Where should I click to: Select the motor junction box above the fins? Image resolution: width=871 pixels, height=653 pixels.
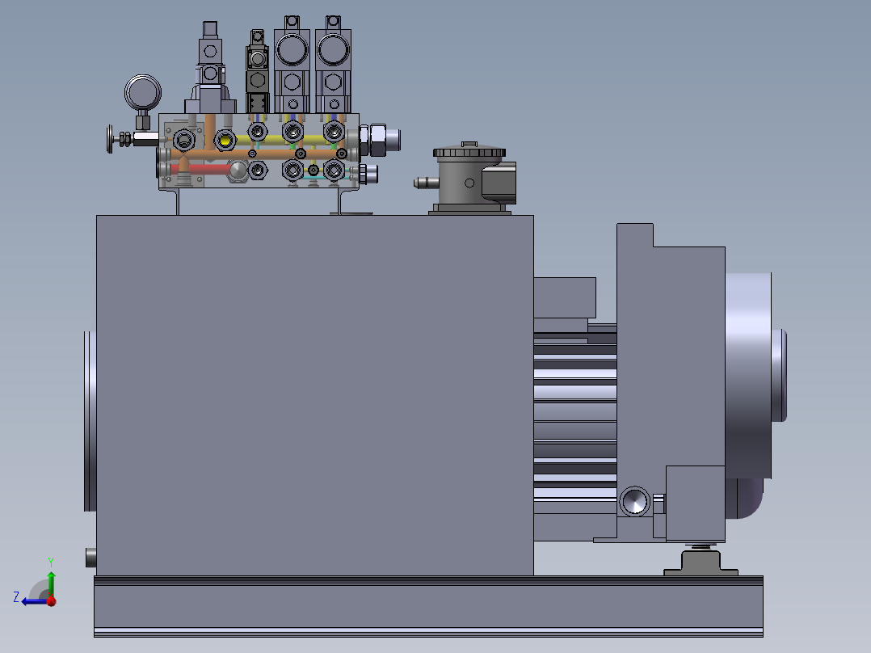click(x=564, y=298)
